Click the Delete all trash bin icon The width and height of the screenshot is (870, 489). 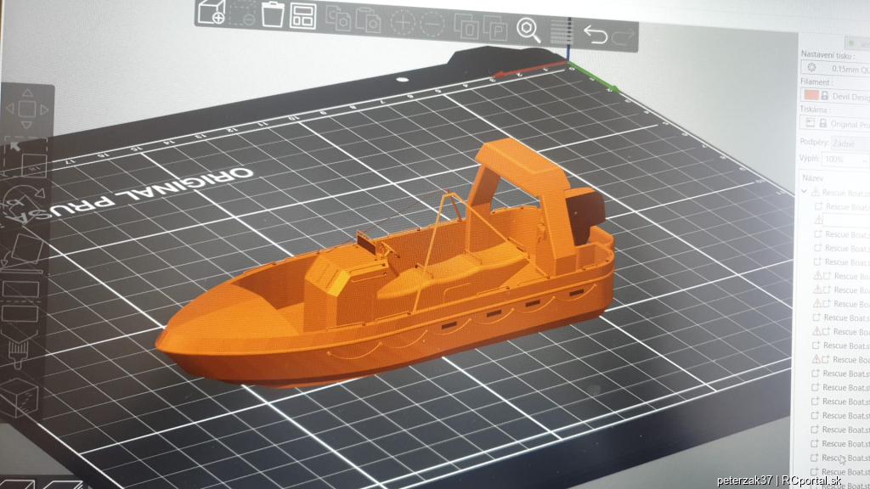(x=273, y=14)
